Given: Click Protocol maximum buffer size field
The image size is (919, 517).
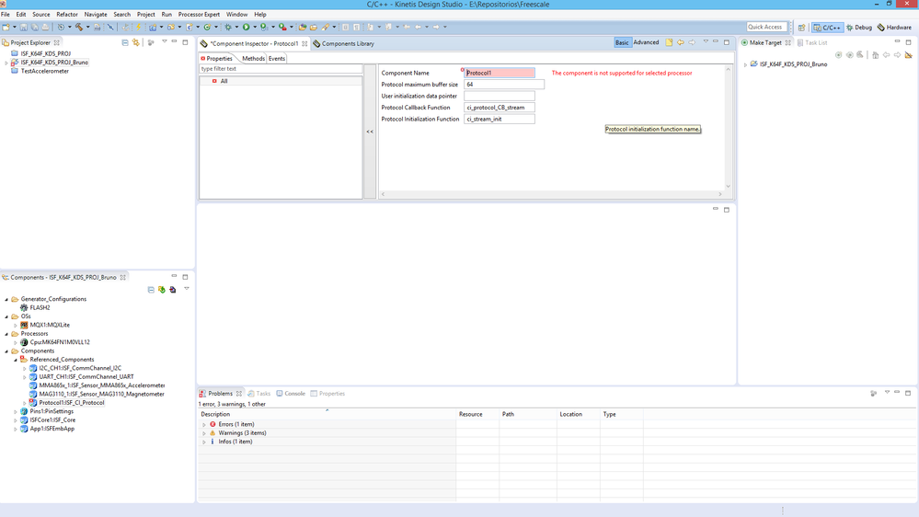Looking at the screenshot, I should pos(504,85).
